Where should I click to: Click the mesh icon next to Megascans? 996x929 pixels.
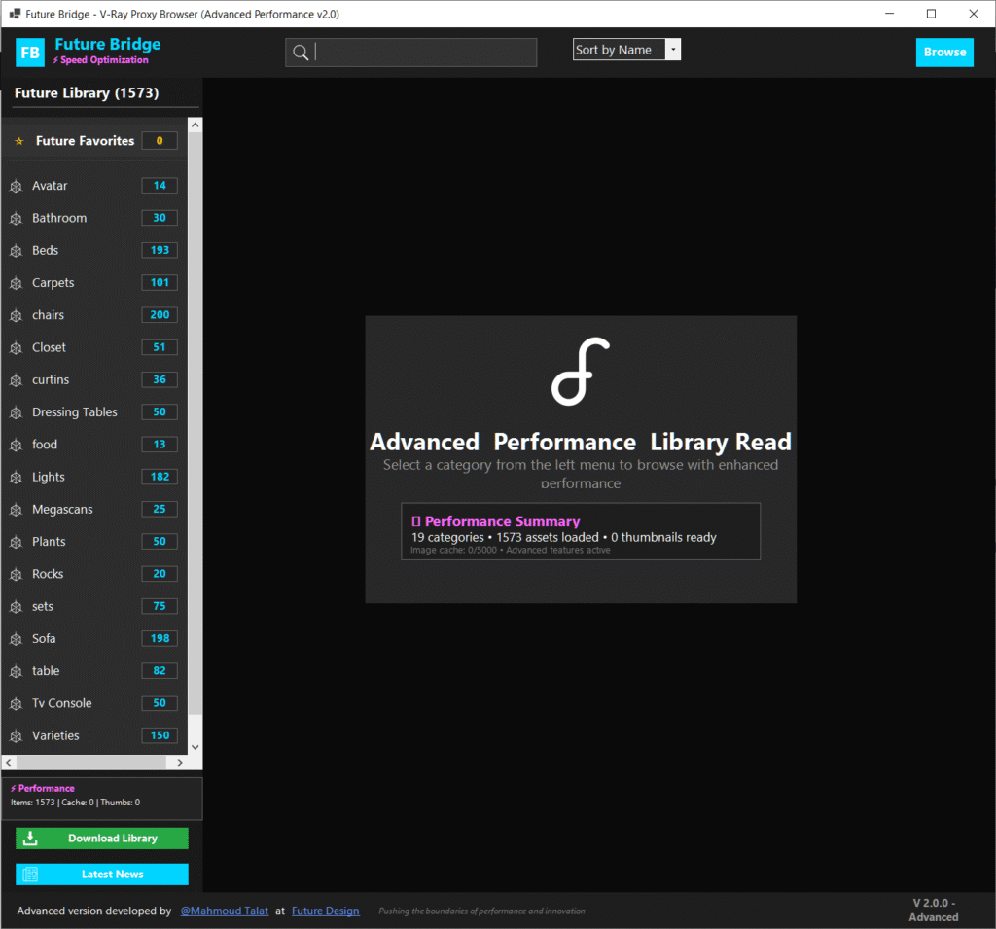point(16,510)
